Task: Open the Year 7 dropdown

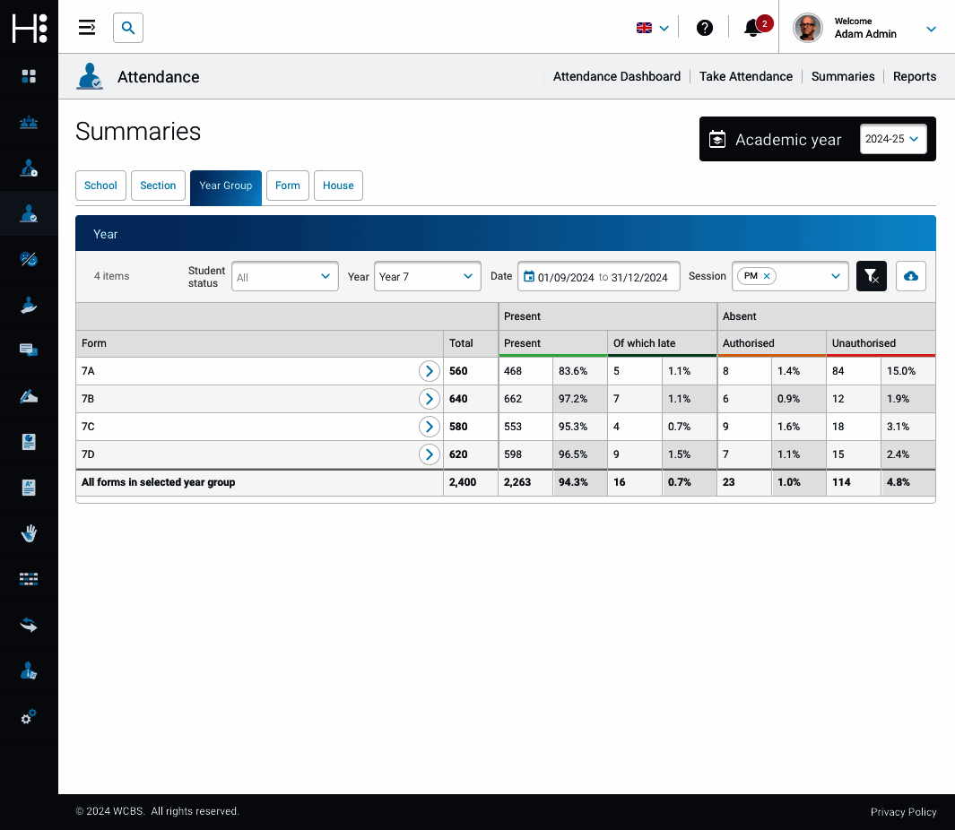Action: 427,276
